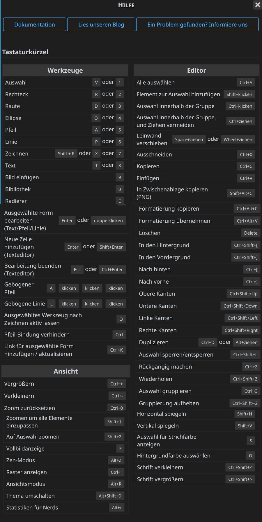The height and width of the screenshot is (522, 262).
Task: Click the 'Delete' key badge for Löschen
Action: (251, 233)
